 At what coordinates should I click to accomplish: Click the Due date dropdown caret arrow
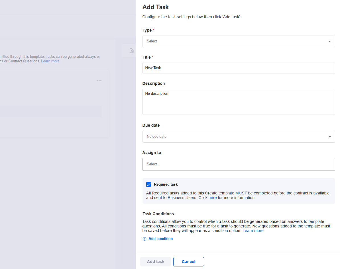(x=329, y=137)
